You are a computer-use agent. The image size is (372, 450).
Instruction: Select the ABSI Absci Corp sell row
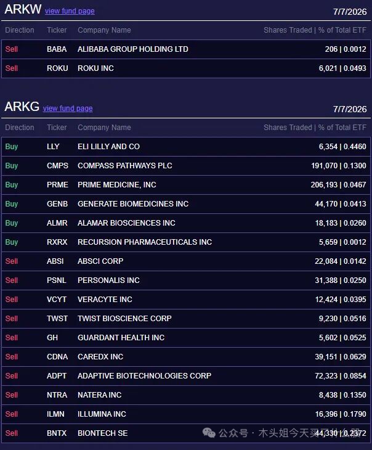point(186,261)
